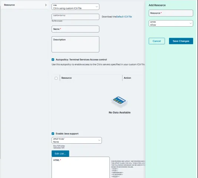This screenshot has width=198, height=178.
Task: Click the No Data Available table illustration
Action: [x=119, y=102]
